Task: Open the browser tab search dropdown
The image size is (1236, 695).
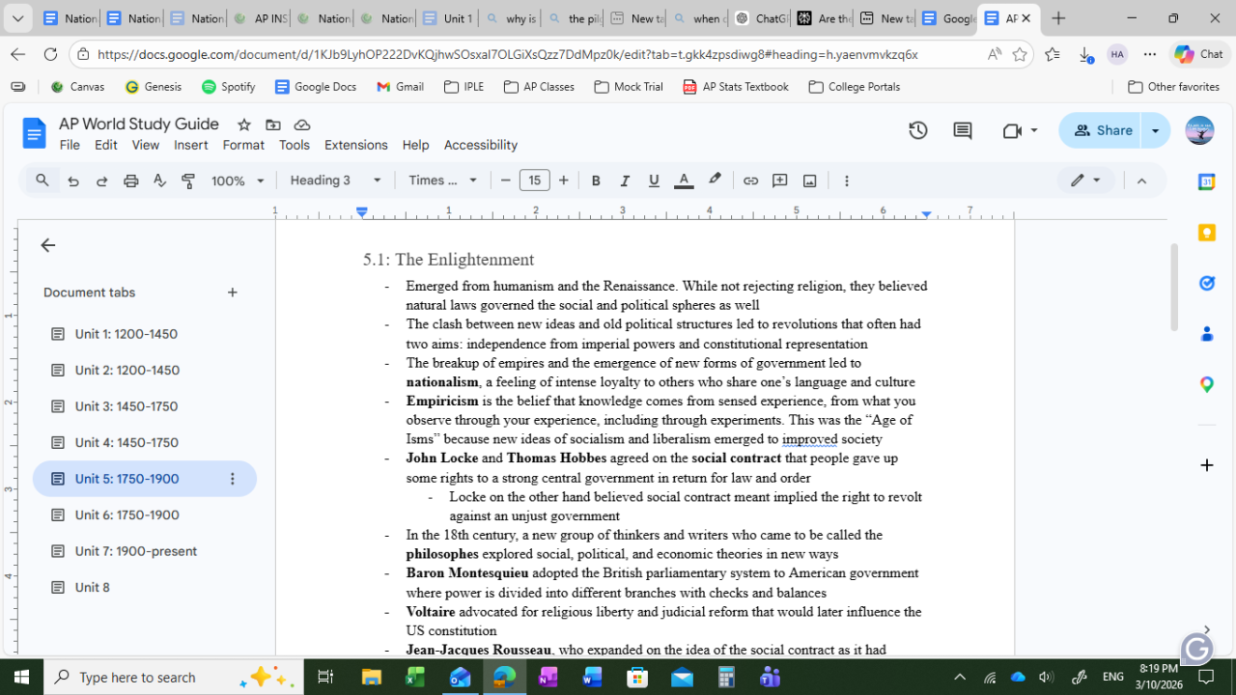Action: pos(19,18)
